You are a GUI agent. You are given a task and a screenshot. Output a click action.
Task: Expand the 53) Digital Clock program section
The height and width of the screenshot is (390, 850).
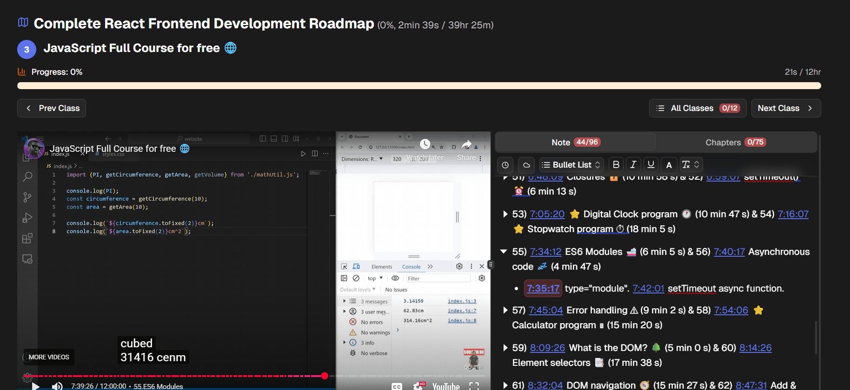tap(505, 214)
